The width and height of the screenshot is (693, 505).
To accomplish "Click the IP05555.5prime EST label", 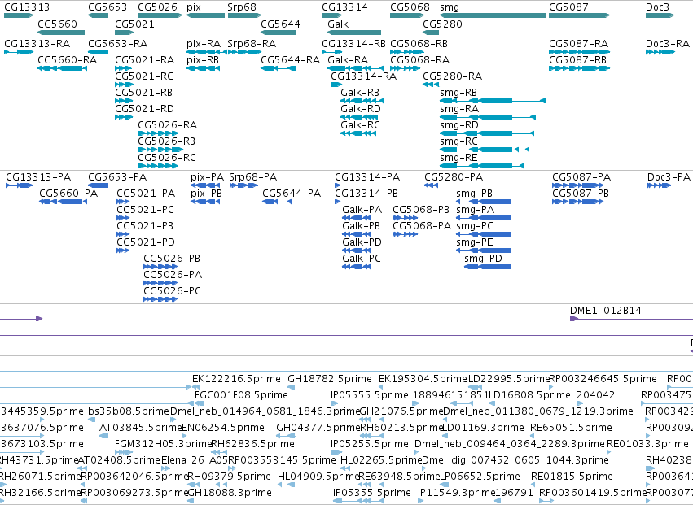I will (370, 395).
